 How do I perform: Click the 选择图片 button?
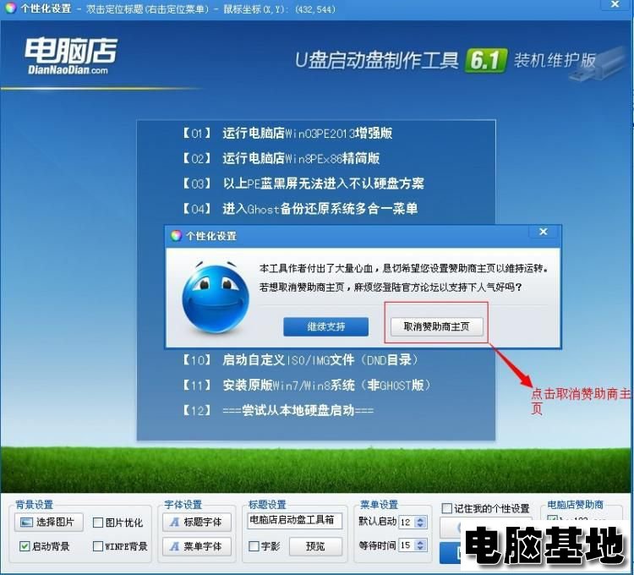pyautogui.click(x=48, y=522)
